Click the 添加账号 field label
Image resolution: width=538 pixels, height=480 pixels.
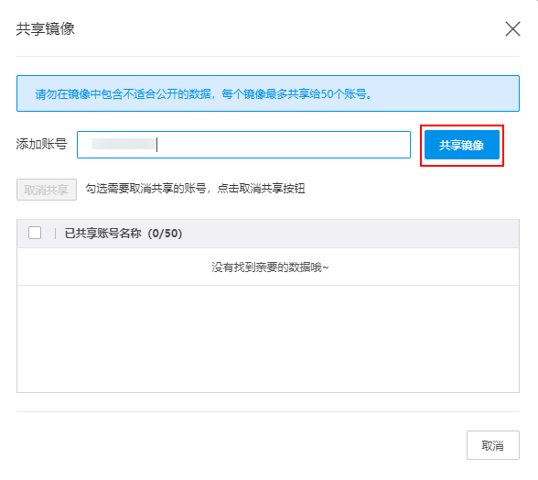click(x=41, y=144)
